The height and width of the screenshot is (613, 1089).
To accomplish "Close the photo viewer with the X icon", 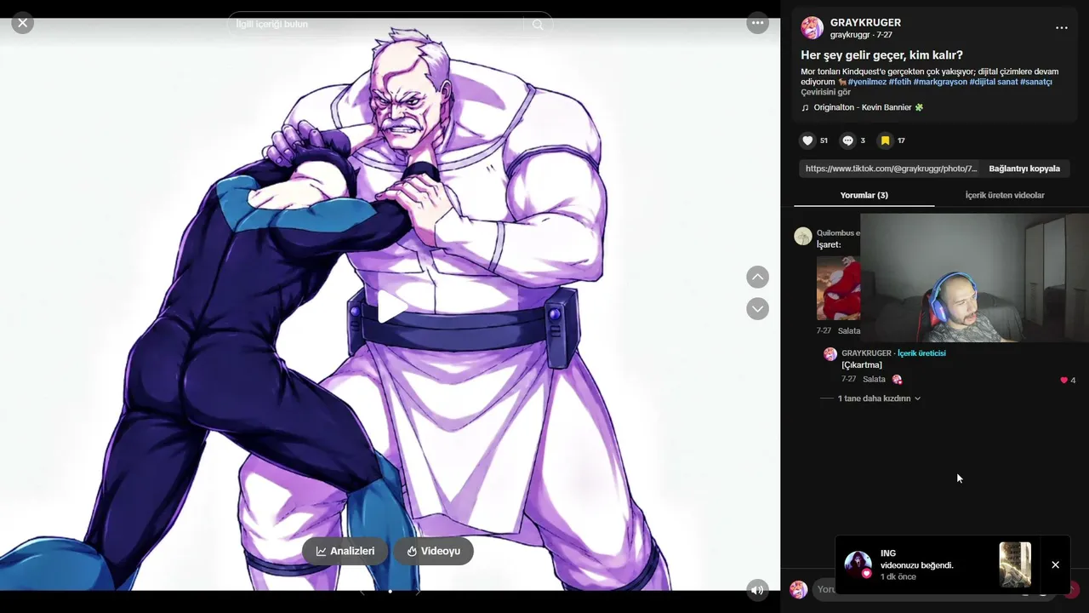I will (x=23, y=23).
